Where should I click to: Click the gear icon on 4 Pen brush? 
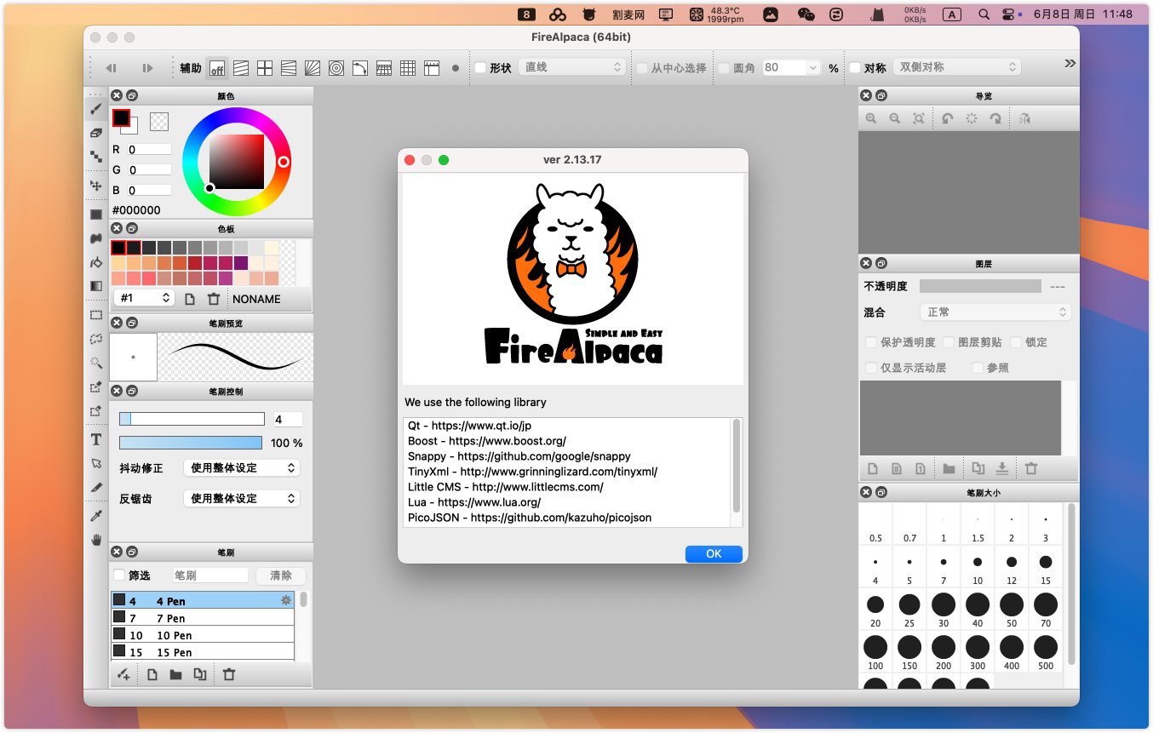[x=286, y=600]
